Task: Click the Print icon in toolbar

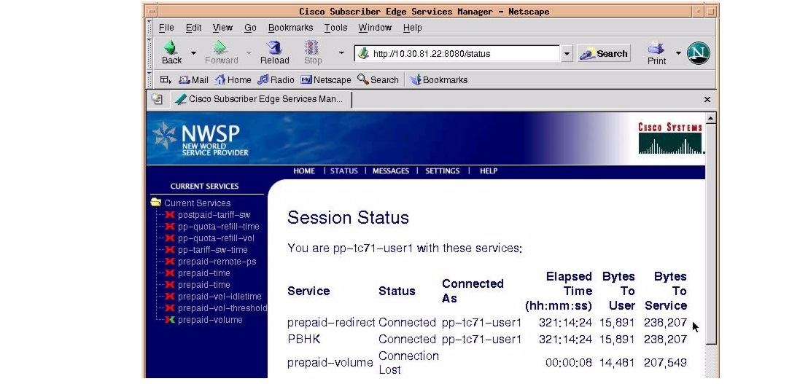Action: (656, 48)
